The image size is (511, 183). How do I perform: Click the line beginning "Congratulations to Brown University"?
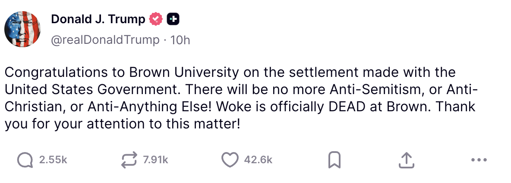point(230,72)
